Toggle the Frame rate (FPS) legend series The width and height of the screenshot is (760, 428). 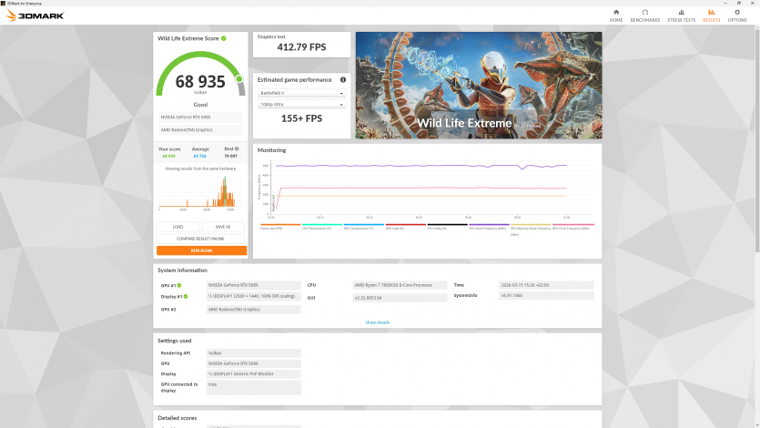click(x=271, y=228)
